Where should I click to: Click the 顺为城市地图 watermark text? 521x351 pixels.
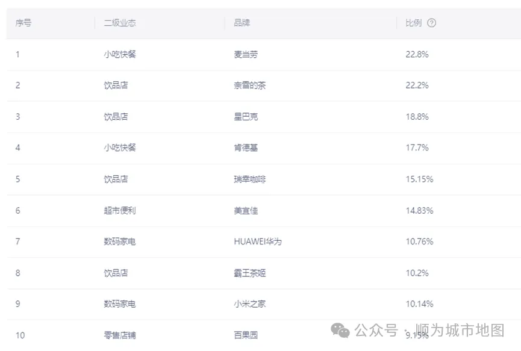pos(460,330)
